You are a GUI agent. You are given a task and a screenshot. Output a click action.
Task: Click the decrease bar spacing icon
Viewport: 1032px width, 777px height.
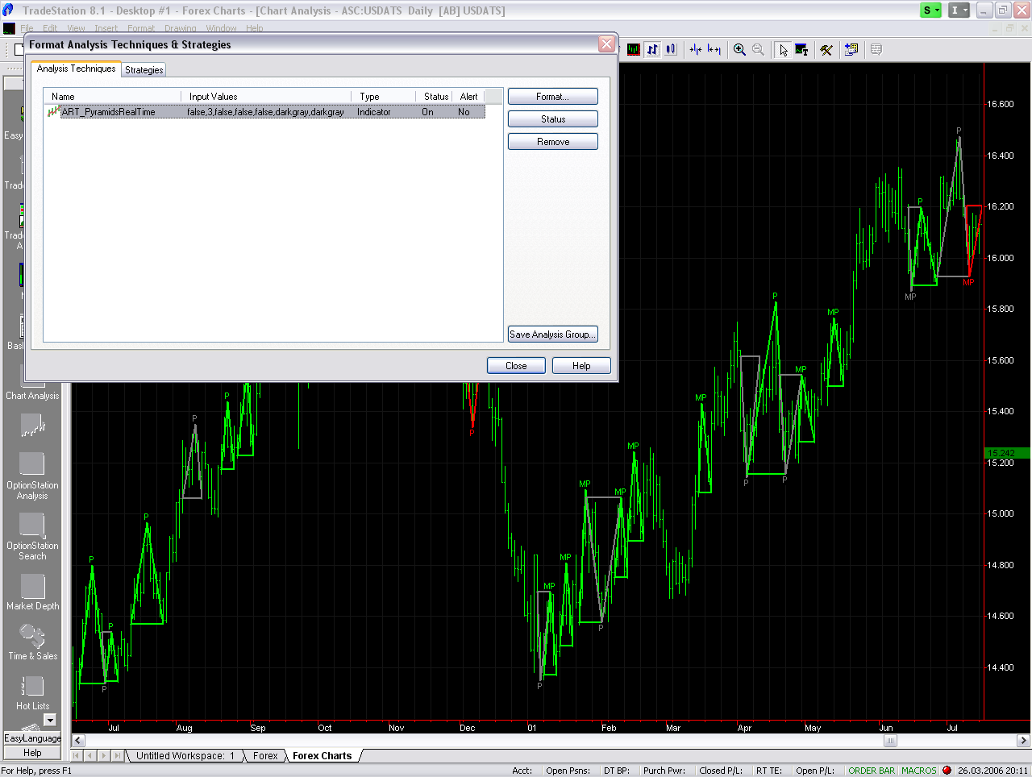[x=696, y=50]
